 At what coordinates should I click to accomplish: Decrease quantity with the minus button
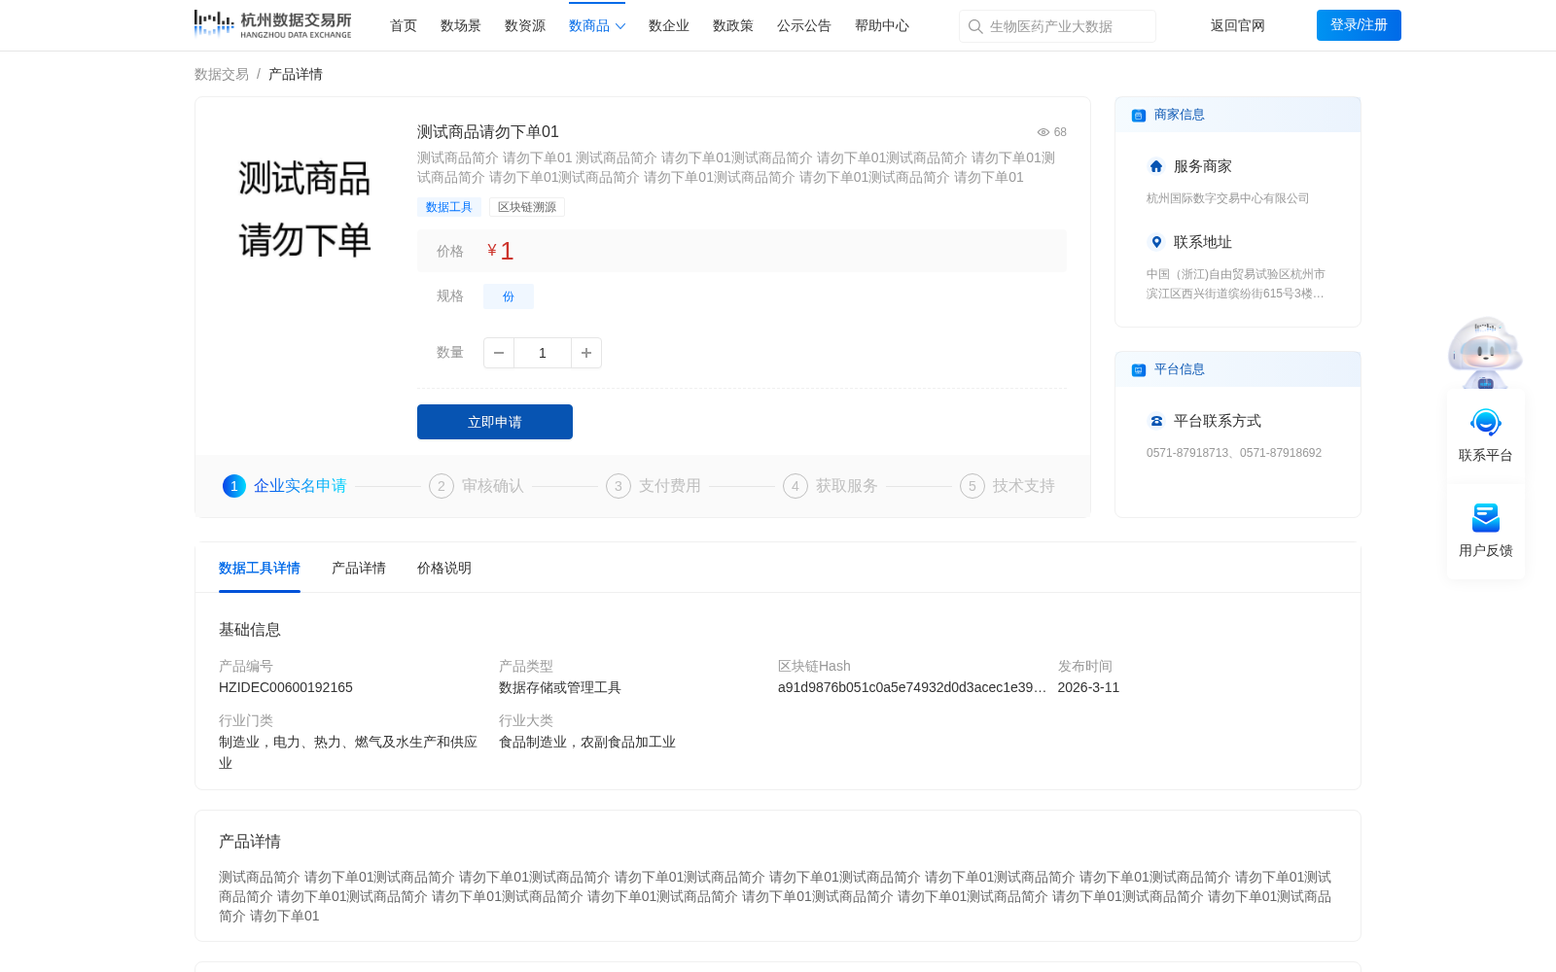pyautogui.click(x=499, y=353)
